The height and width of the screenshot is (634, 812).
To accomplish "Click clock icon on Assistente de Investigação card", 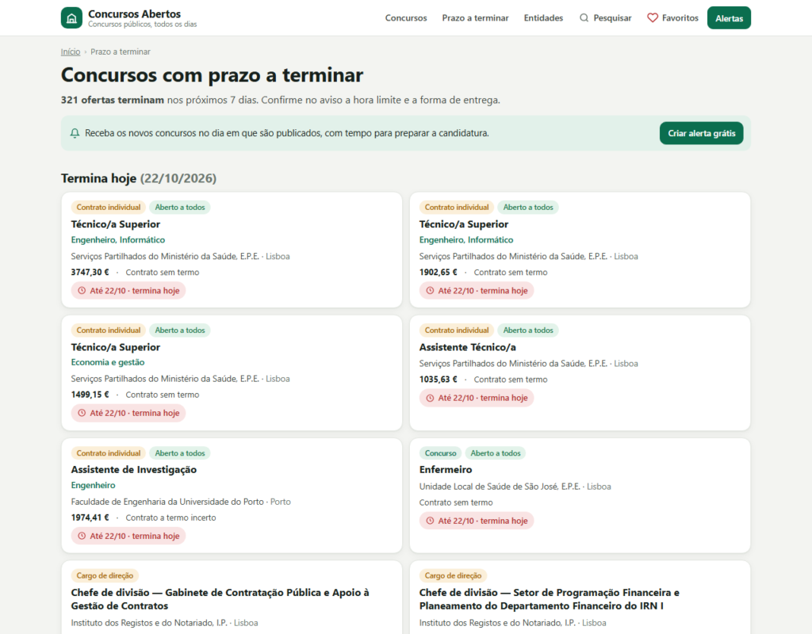I will click(x=82, y=537).
